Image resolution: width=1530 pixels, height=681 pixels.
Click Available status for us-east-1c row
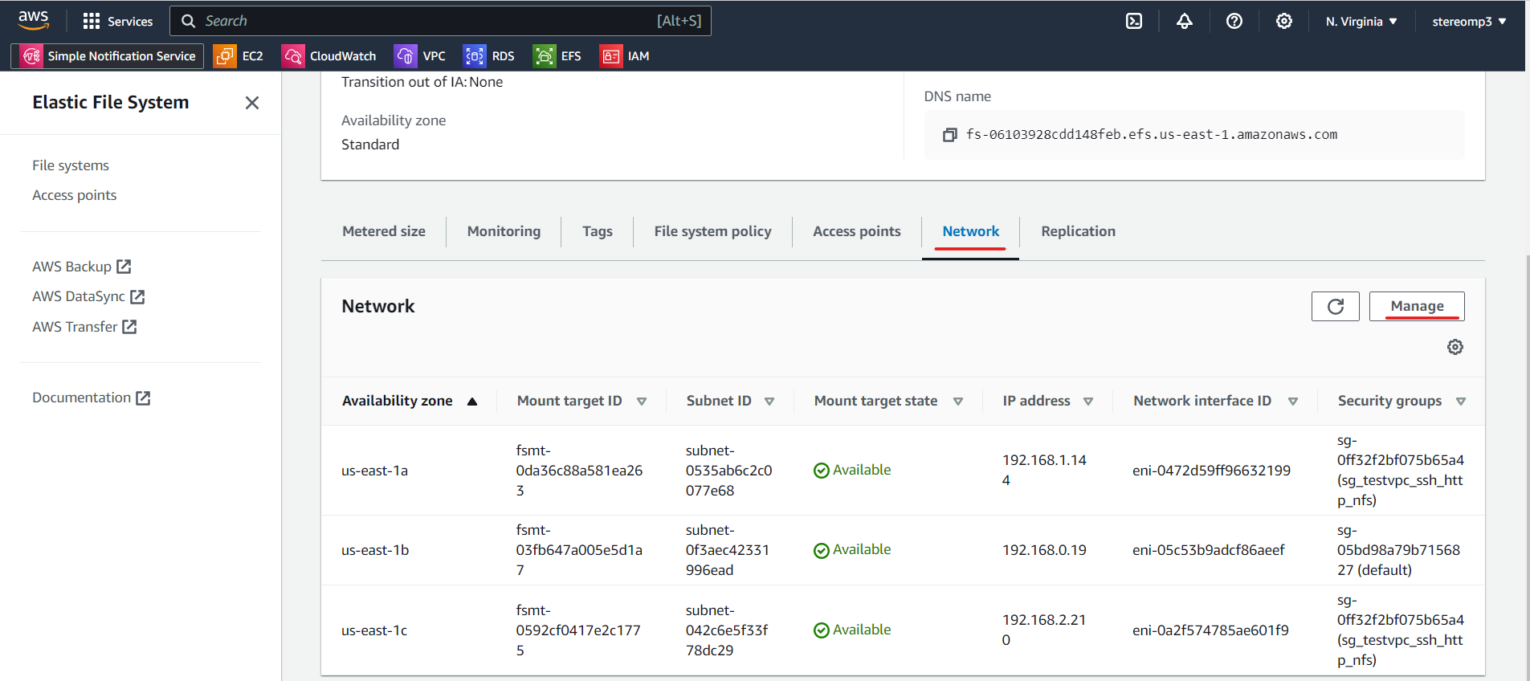point(852,630)
